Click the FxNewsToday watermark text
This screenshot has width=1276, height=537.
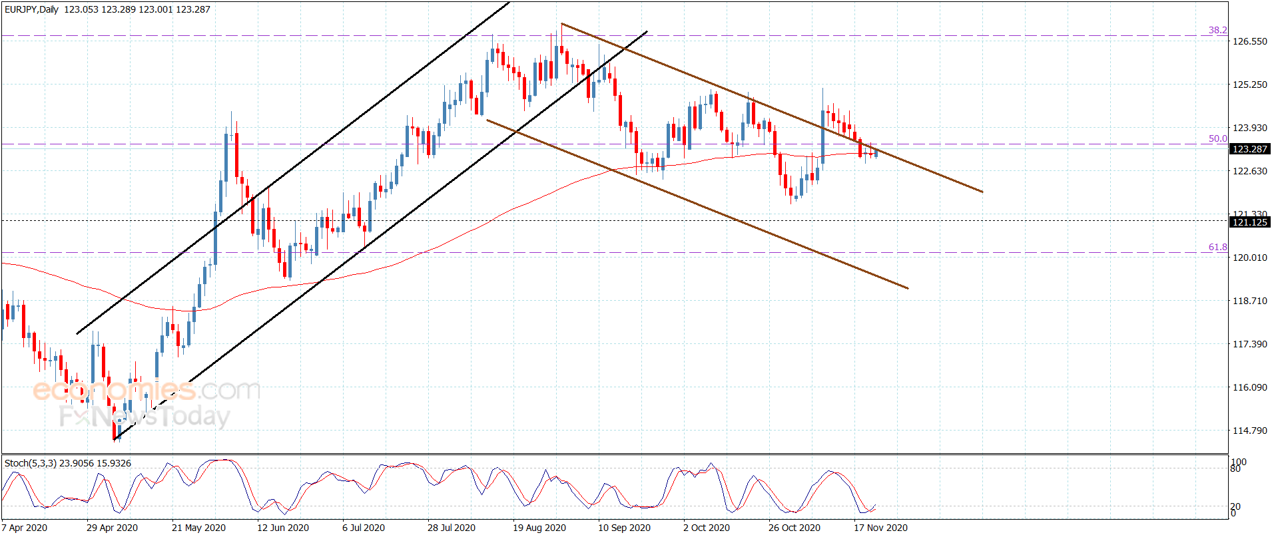click(x=145, y=417)
